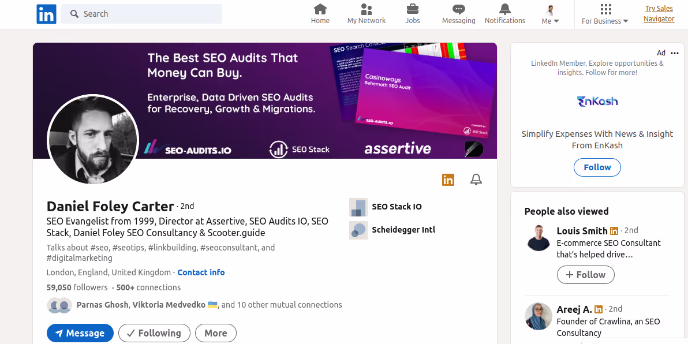This screenshot has width=688, height=344.
Task: Open Scheidegger Intl link
Action: 403,230
